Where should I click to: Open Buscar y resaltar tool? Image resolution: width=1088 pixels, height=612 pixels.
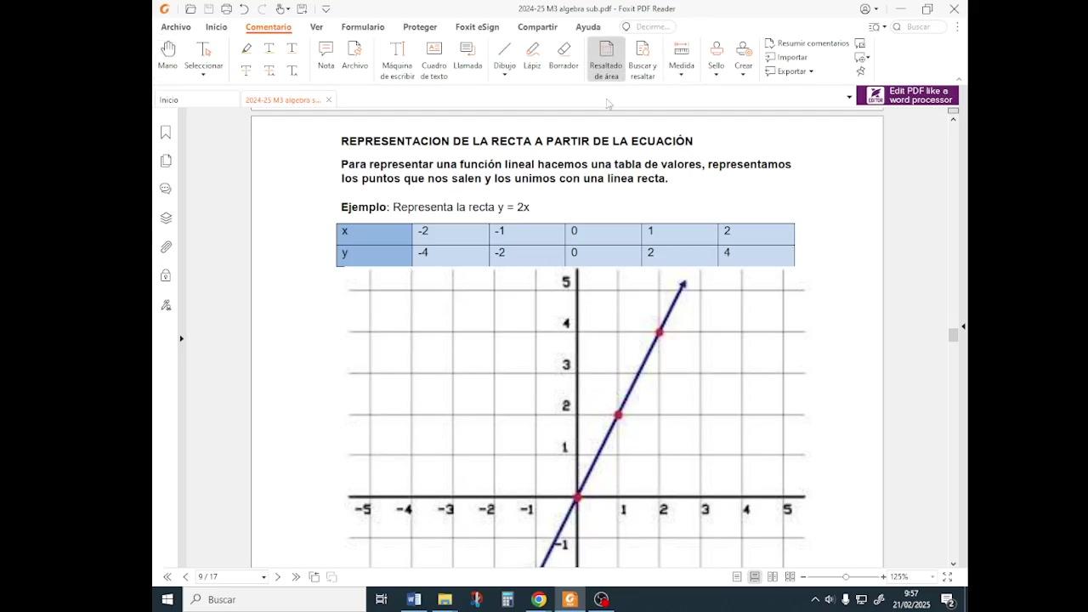point(642,60)
